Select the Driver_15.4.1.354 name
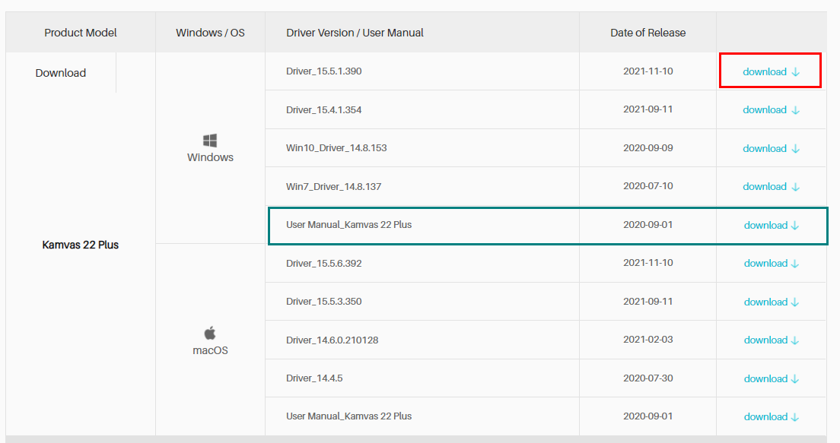840x443 pixels. pyautogui.click(x=323, y=109)
